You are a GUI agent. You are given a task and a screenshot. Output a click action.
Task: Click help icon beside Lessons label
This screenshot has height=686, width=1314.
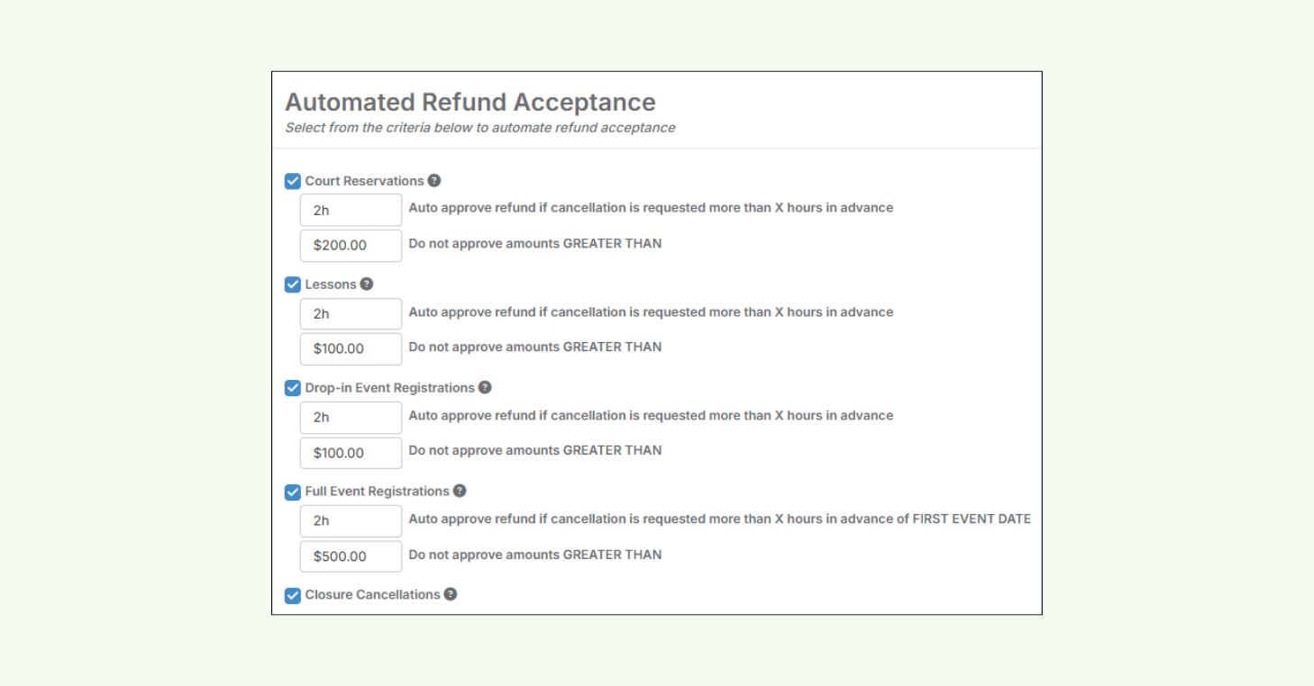(367, 284)
